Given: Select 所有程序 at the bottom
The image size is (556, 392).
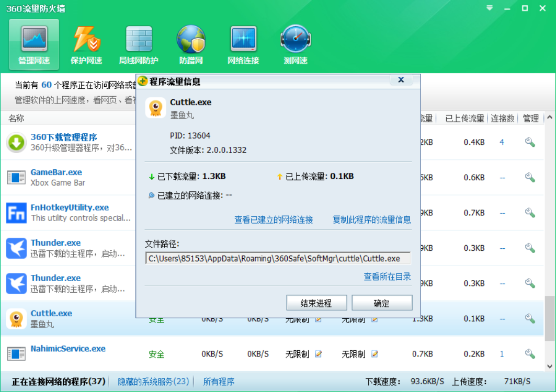Looking at the screenshot, I should [219, 382].
